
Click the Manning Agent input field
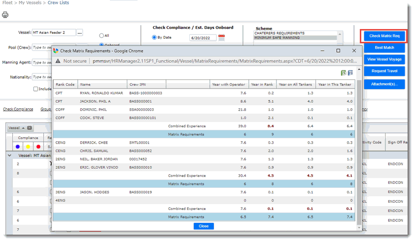pyautogui.click(x=42, y=62)
